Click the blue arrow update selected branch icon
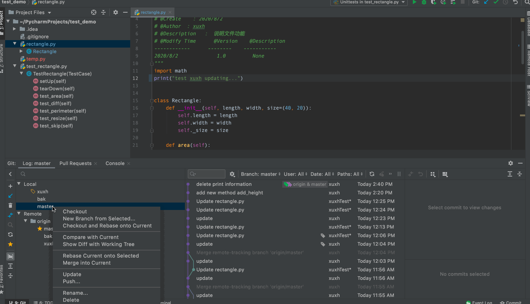 pyautogui.click(x=10, y=196)
